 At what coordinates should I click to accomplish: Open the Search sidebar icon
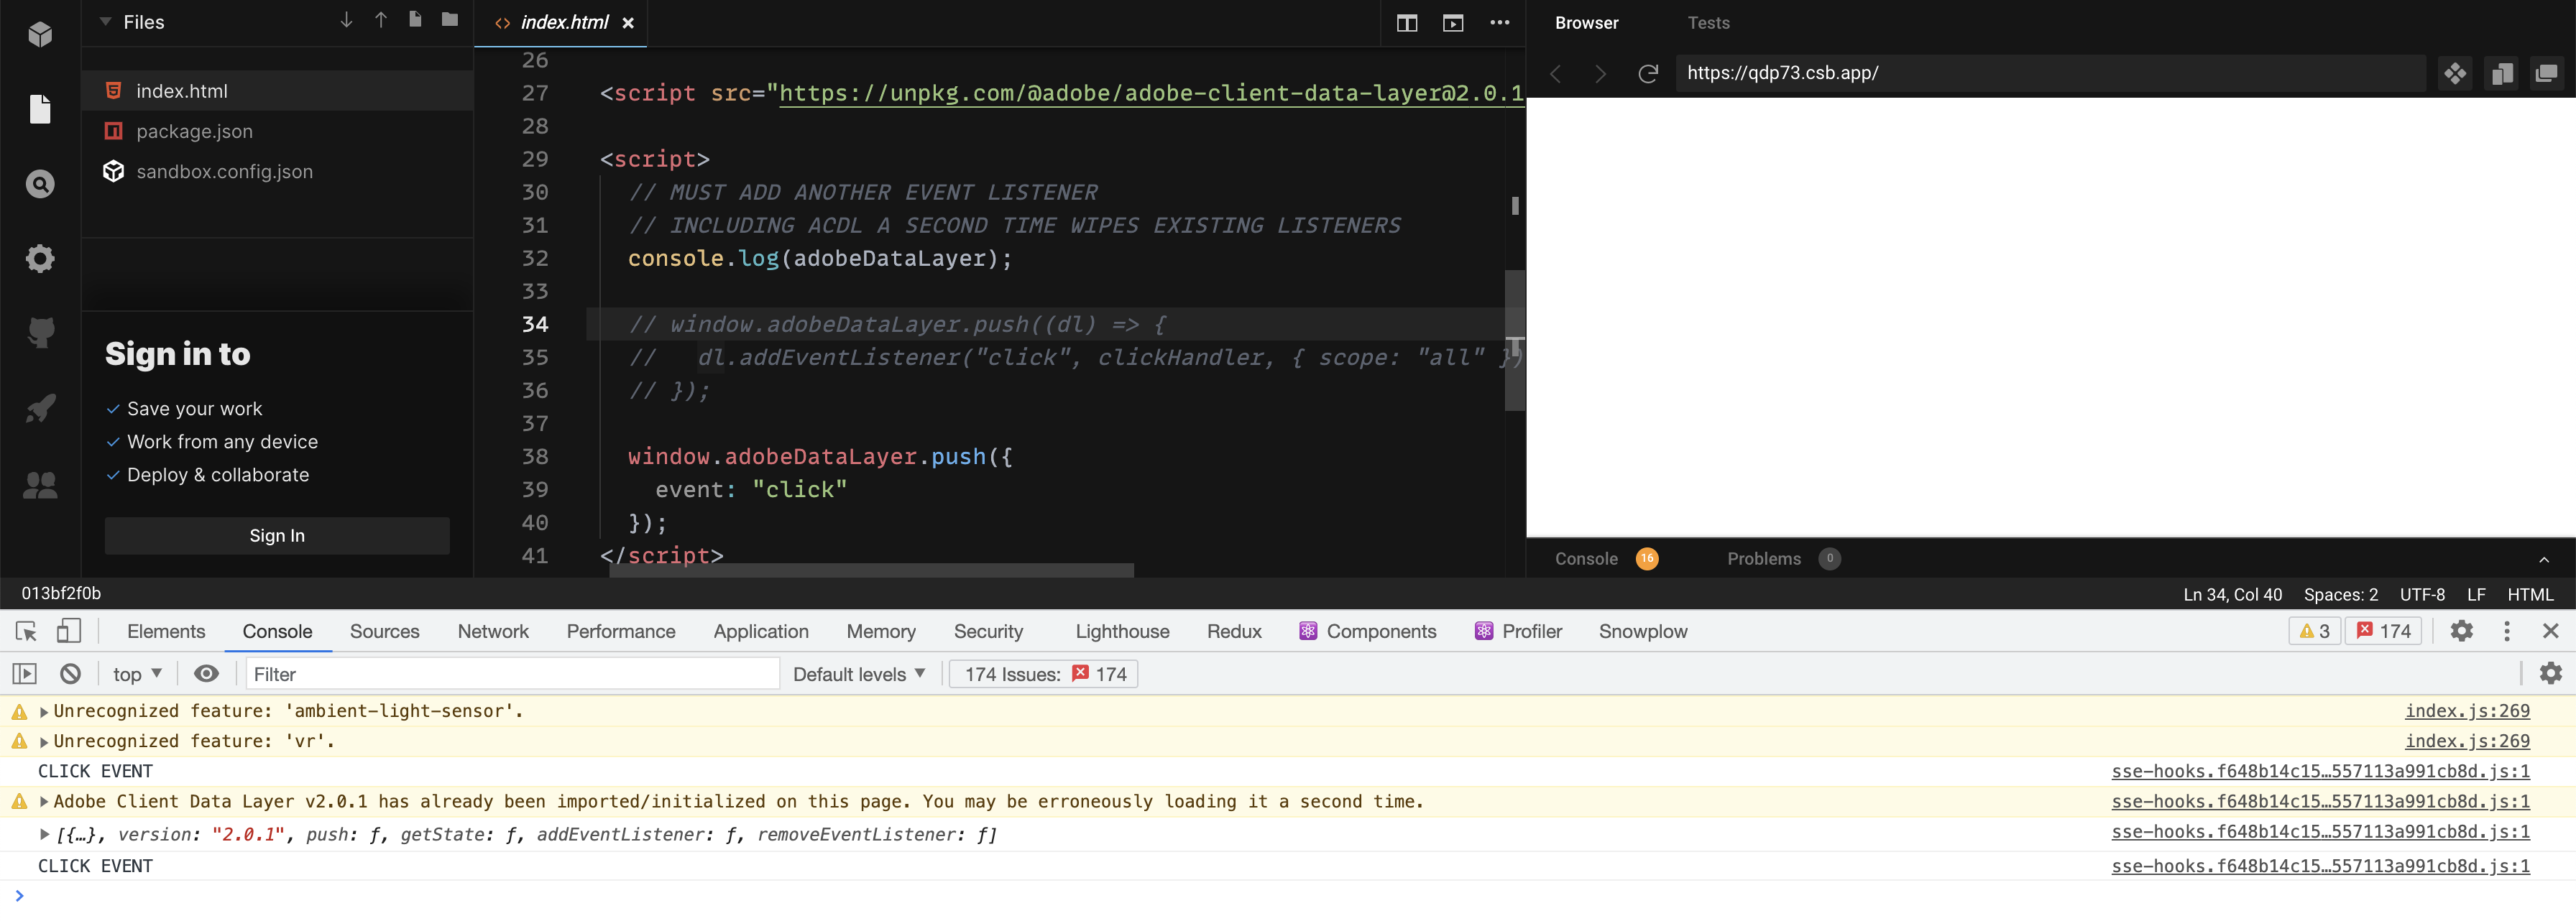point(40,184)
